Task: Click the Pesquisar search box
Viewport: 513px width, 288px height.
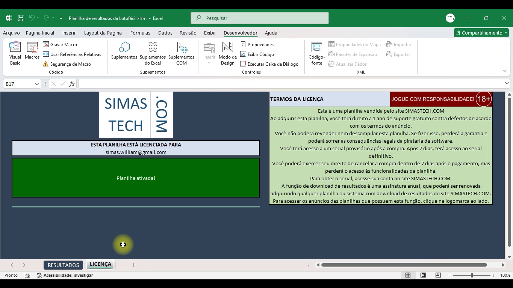Action: 260,18
